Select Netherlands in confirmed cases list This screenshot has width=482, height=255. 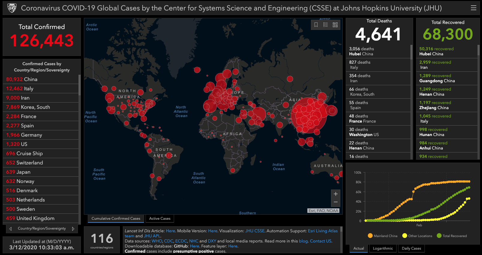tap(41, 200)
